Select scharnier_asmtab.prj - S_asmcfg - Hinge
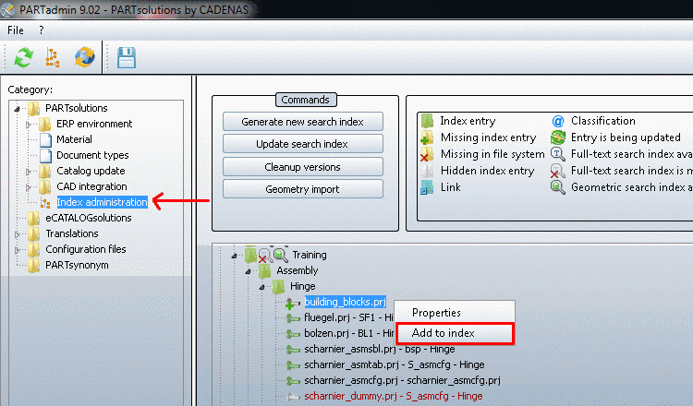 (x=395, y=365)
